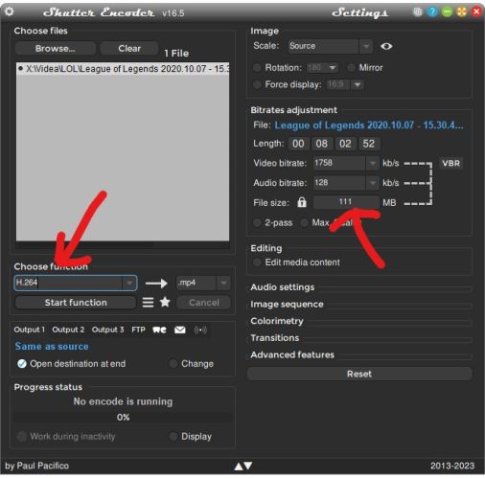Expand the Image sequence section
Screen dimensions: 485x479
[x=287, y=305]
